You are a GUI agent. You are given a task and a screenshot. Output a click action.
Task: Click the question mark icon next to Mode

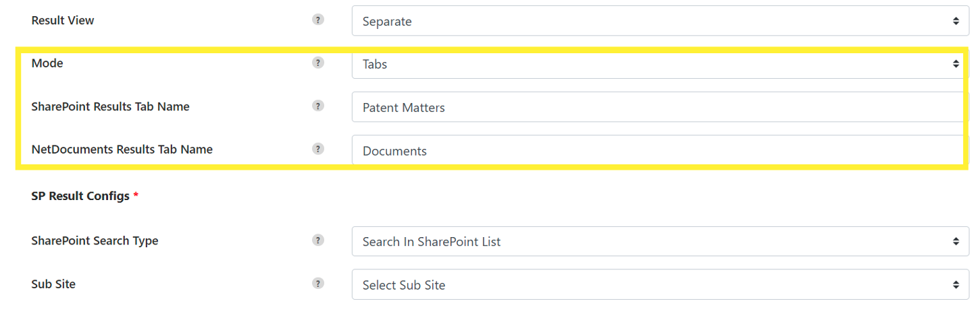318,63
